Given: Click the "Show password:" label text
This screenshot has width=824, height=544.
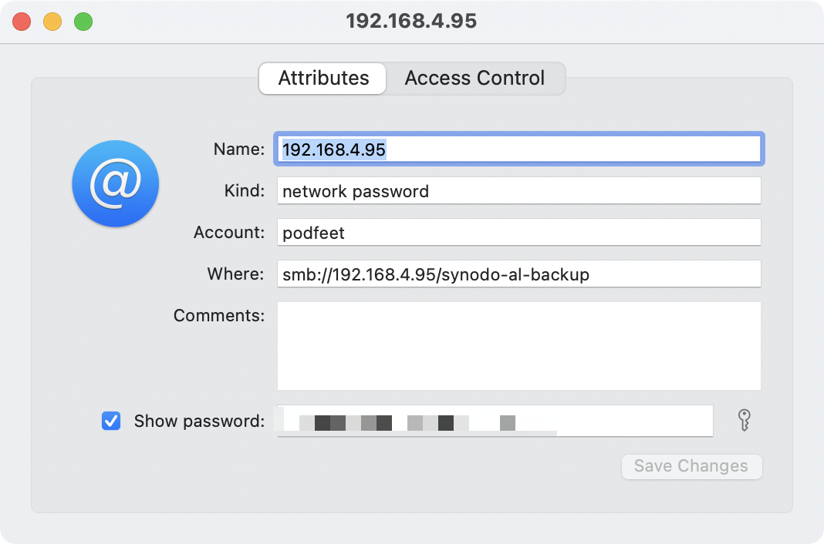Looking at the screenshot, I should (199, 421).
